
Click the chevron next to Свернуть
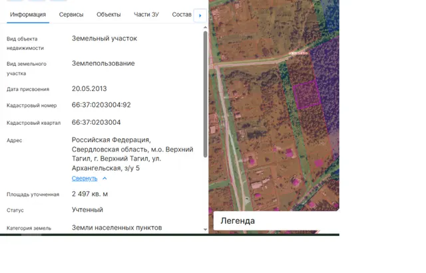105,179
